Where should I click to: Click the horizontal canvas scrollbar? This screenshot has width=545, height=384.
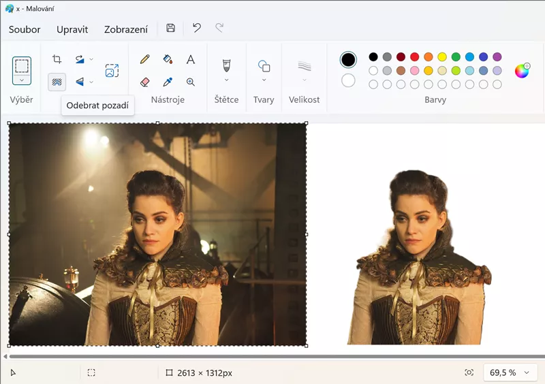coord(272,356)
